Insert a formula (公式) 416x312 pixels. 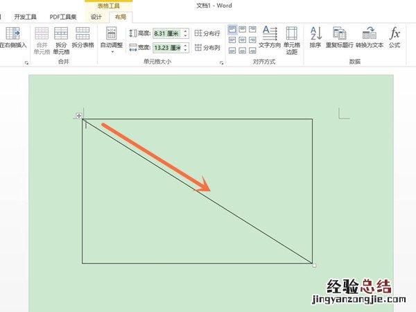[395, 37]
